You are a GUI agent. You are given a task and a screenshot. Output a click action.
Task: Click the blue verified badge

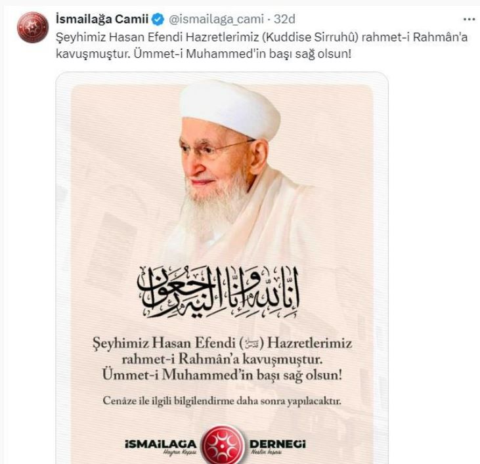point(158,19)
